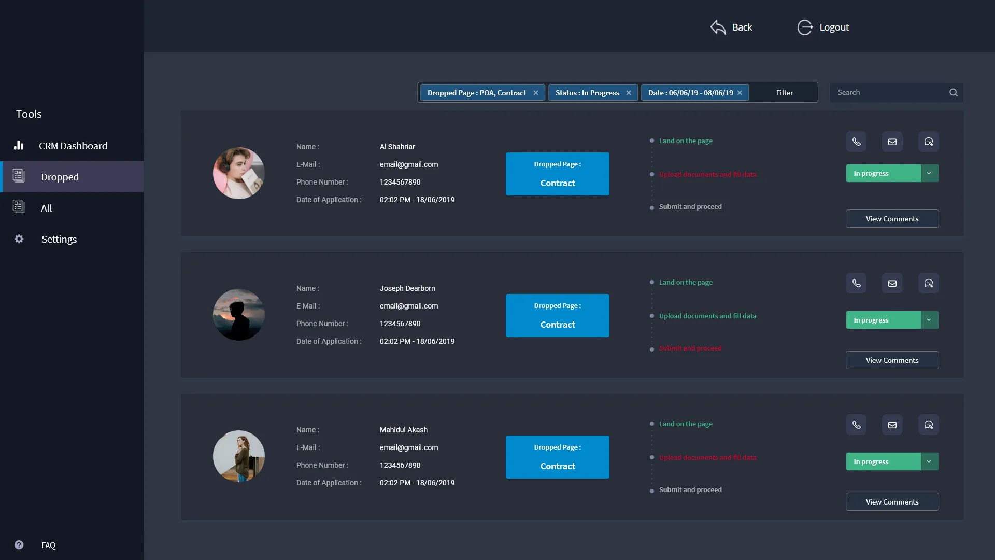Viewport: 995px width, 560px height.
Task: Expand Joseph Dearborn's In progress status dropdown
Action: coord(929,320)
